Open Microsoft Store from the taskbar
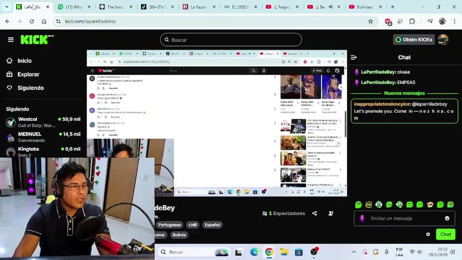This screenshot has height=260, width=462. (299, 252)
